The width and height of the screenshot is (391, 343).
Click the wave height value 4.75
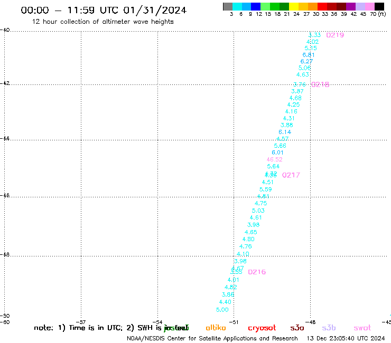pos(261,203)
